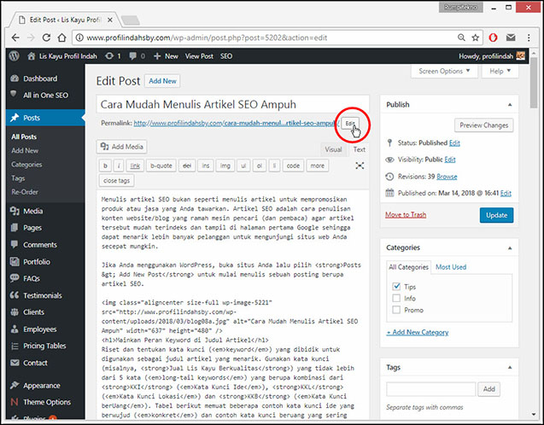Click the browser address bar URL
This screenshot has width=544, height=425.
[207, 38]
